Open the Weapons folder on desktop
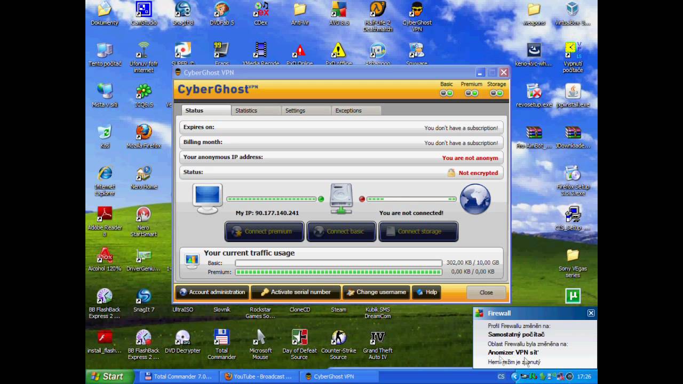The image size is (683, 384). [x=534, y=14]
